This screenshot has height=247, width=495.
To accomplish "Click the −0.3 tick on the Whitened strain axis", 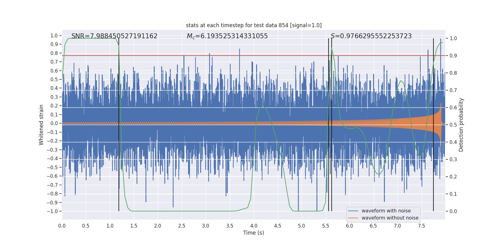I will click(x=52, y=150).
